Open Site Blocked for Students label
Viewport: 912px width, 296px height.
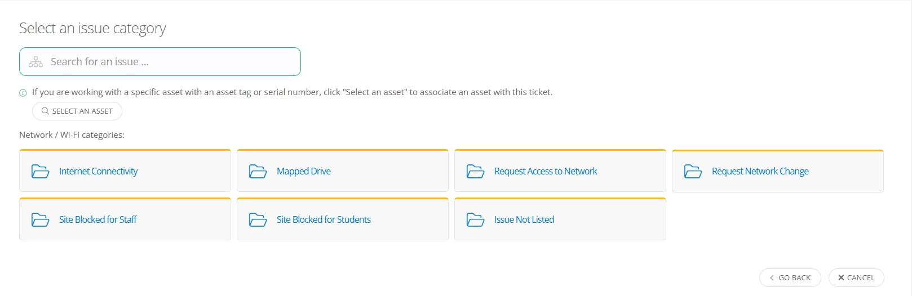pos(324,219)
